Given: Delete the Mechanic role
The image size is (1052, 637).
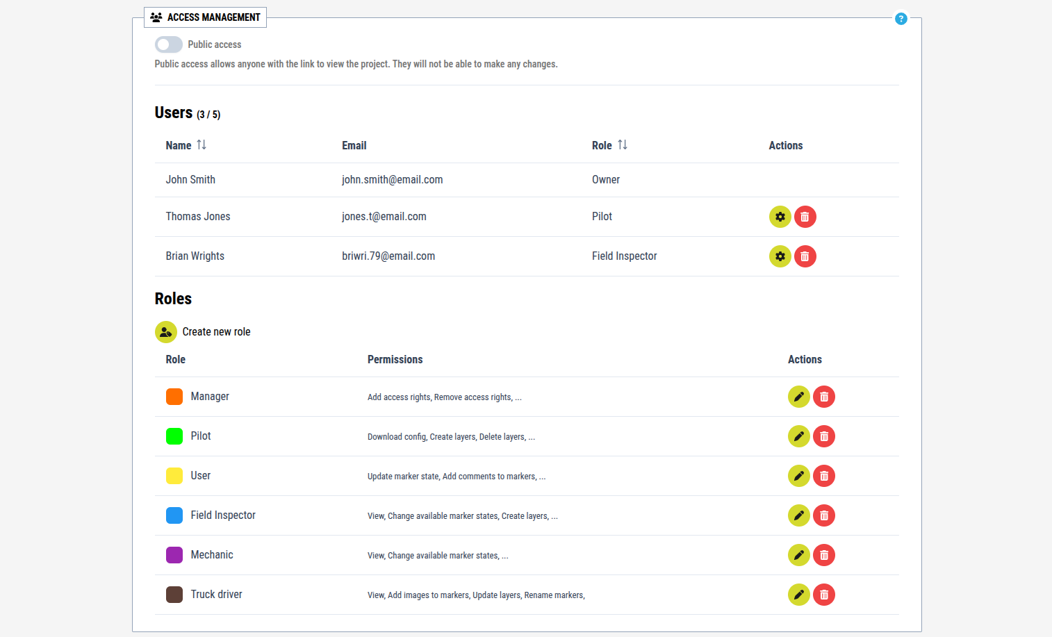Looking at the screenshot, I should pos(824,555).
